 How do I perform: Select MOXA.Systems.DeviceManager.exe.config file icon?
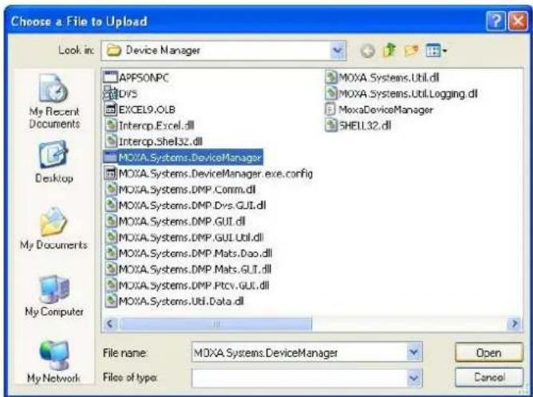point(110,174)
